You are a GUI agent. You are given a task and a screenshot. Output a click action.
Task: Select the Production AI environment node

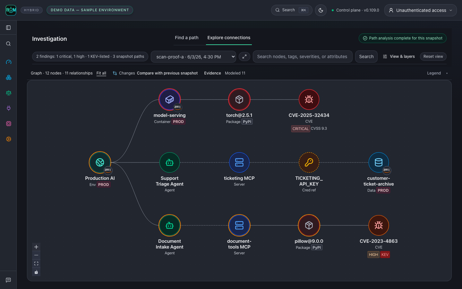(x=100, y=162)
